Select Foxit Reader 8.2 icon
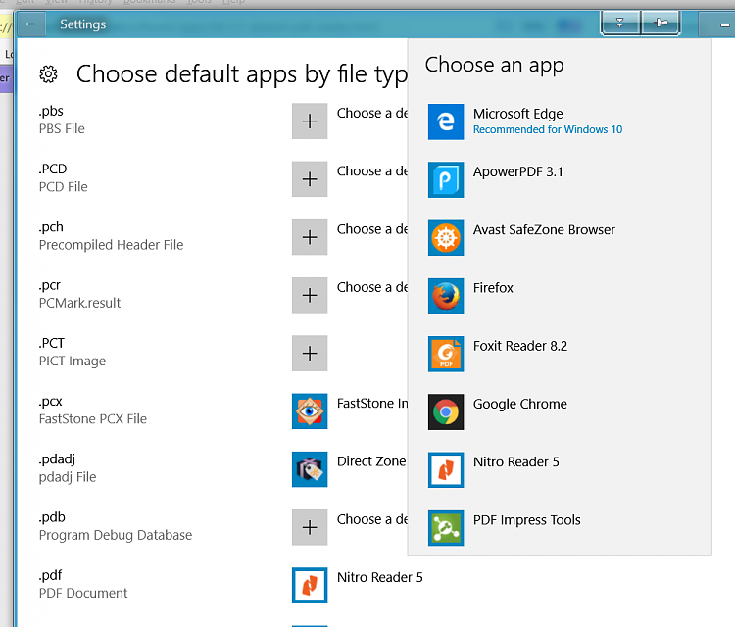 pyautogui.click(x=446, y=354)
